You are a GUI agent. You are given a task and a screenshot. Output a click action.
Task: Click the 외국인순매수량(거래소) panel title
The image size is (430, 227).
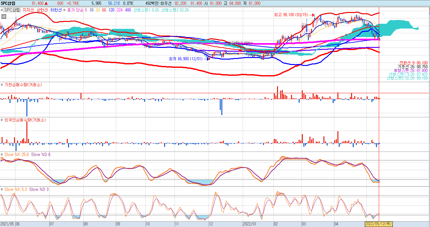(25, 120)
